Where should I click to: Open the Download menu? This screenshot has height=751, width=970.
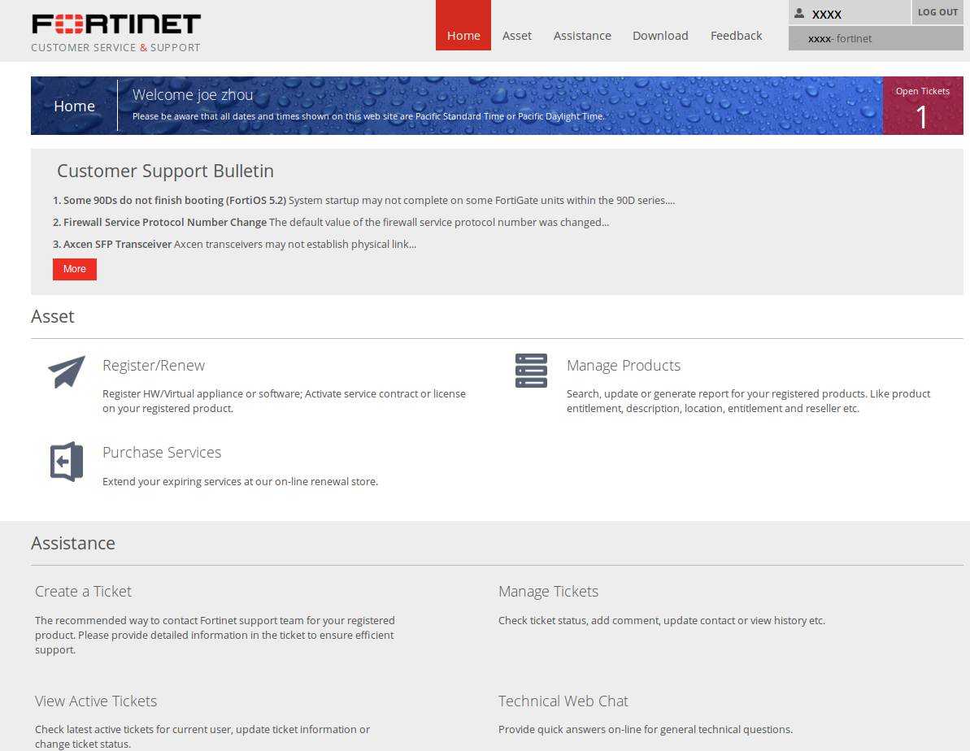tap(660, 36)
